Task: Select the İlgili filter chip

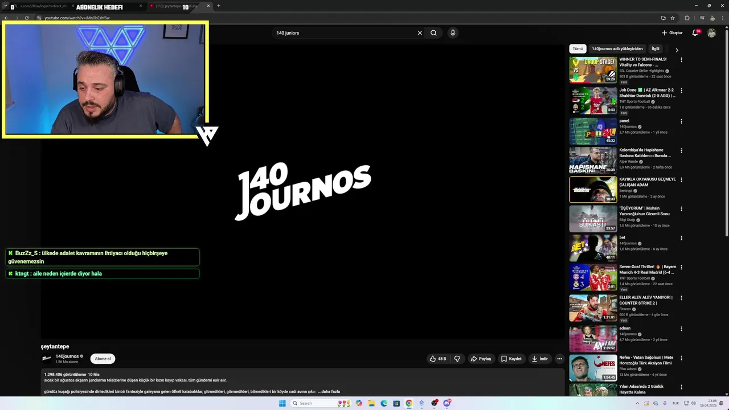Action: tap(656, 49)
